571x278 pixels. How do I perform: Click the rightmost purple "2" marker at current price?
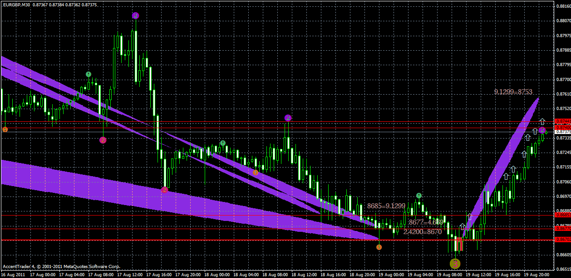[x=542, y=130]
